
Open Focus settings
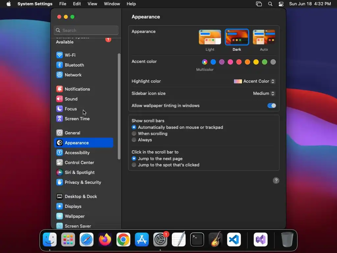pos(83,109)
